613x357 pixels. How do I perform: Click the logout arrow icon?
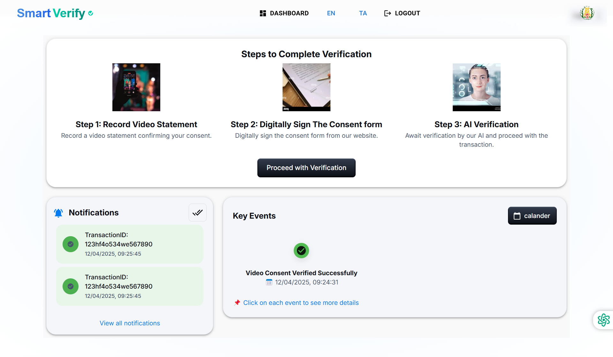(387, 13)
